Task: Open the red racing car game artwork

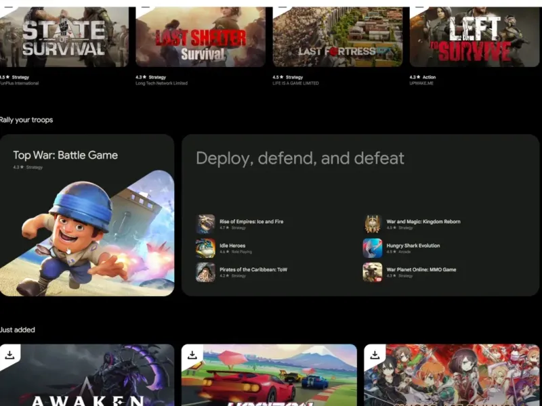Action: 269,375
